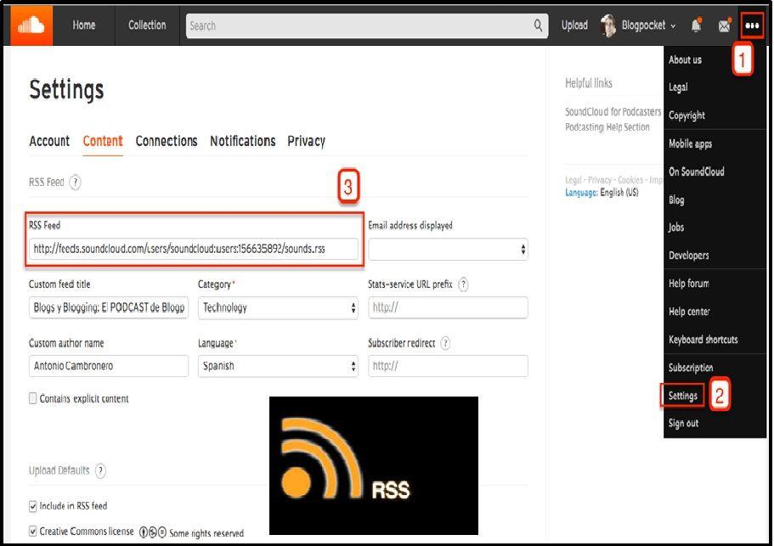Open the messages envelope icon
The width and height of the screenshot is (774, 546).
(724, 25)
